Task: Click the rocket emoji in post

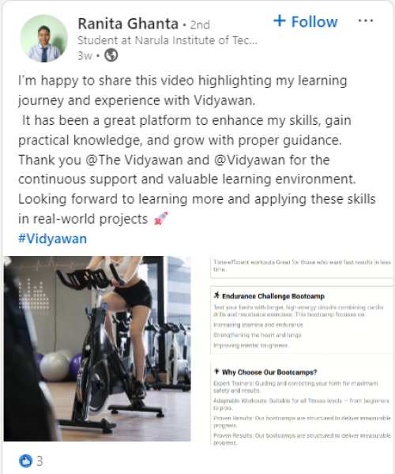Action: click(x=160, y=219)
